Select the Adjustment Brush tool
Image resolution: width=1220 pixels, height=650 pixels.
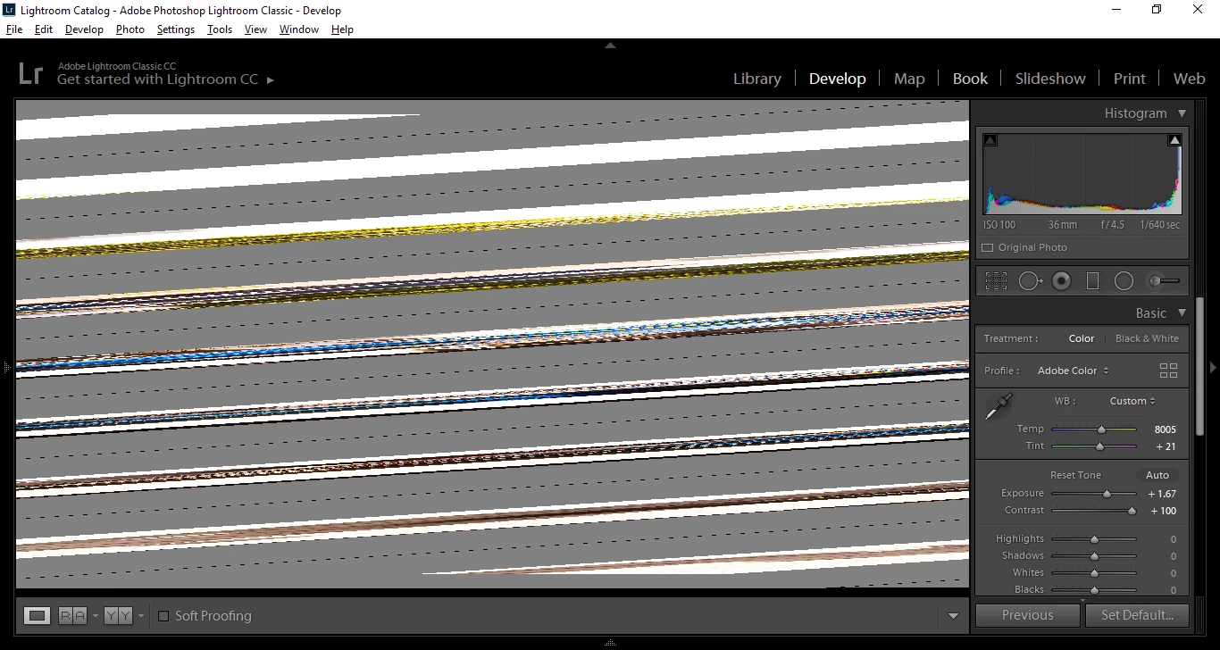[1163, 281]
